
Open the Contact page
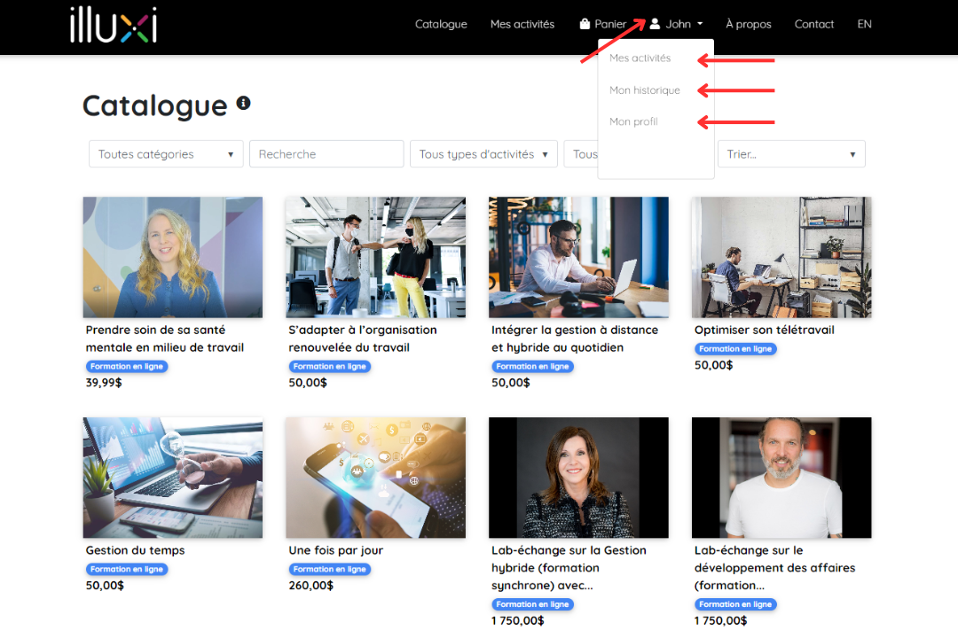coord(813,24)
